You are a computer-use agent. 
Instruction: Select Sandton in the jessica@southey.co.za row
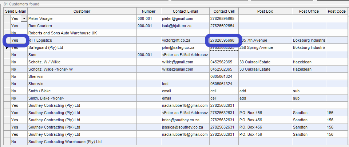pos(309,127)
